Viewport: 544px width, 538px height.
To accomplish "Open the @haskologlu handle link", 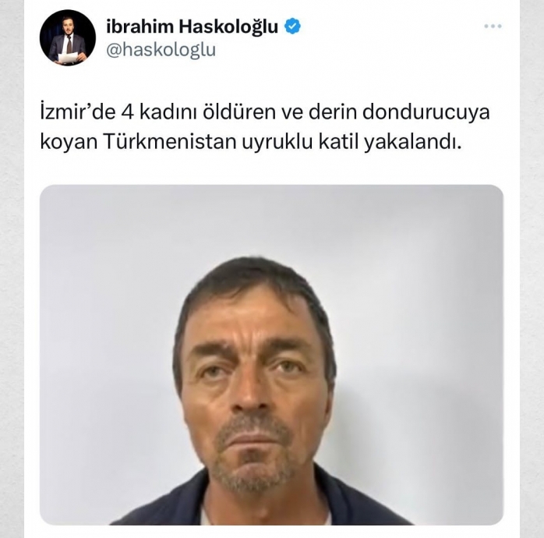I will 161,51.
